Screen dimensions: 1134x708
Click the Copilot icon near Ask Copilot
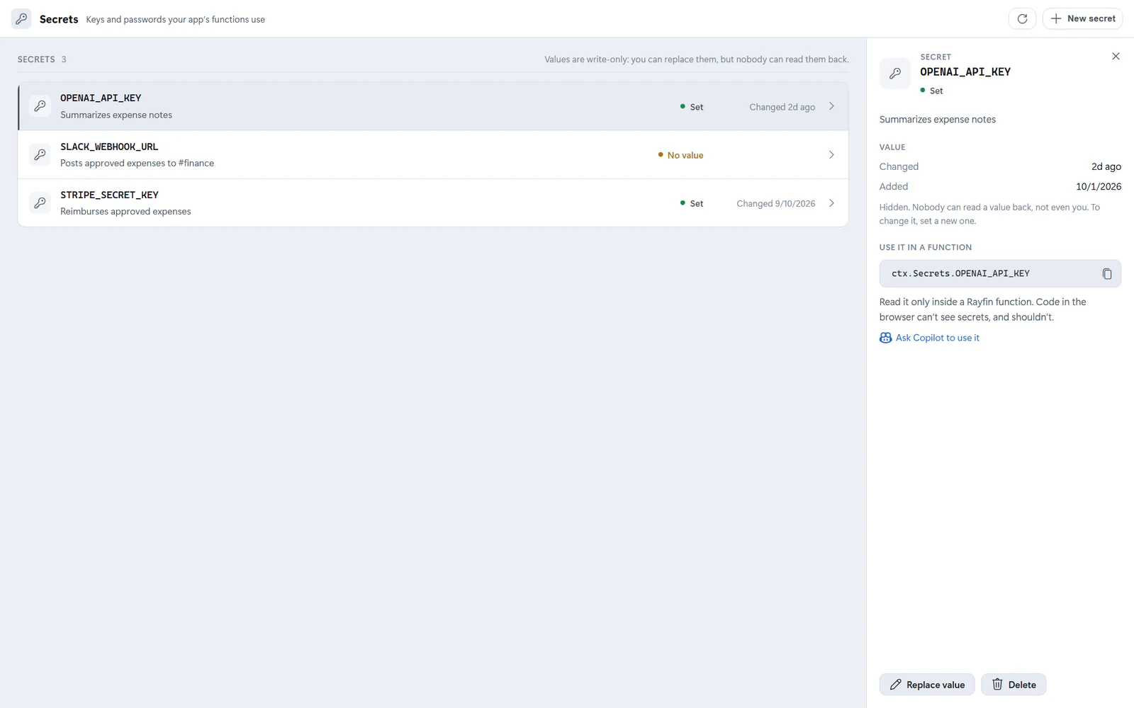(885, 338)
